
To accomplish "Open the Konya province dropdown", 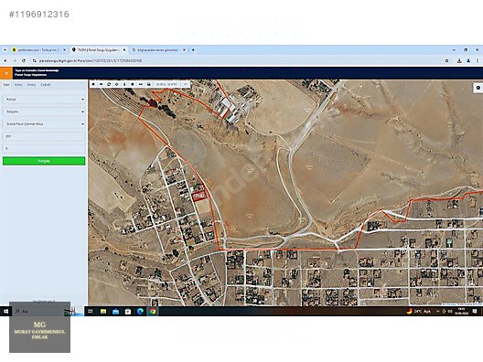I will [x=44, y=100].
